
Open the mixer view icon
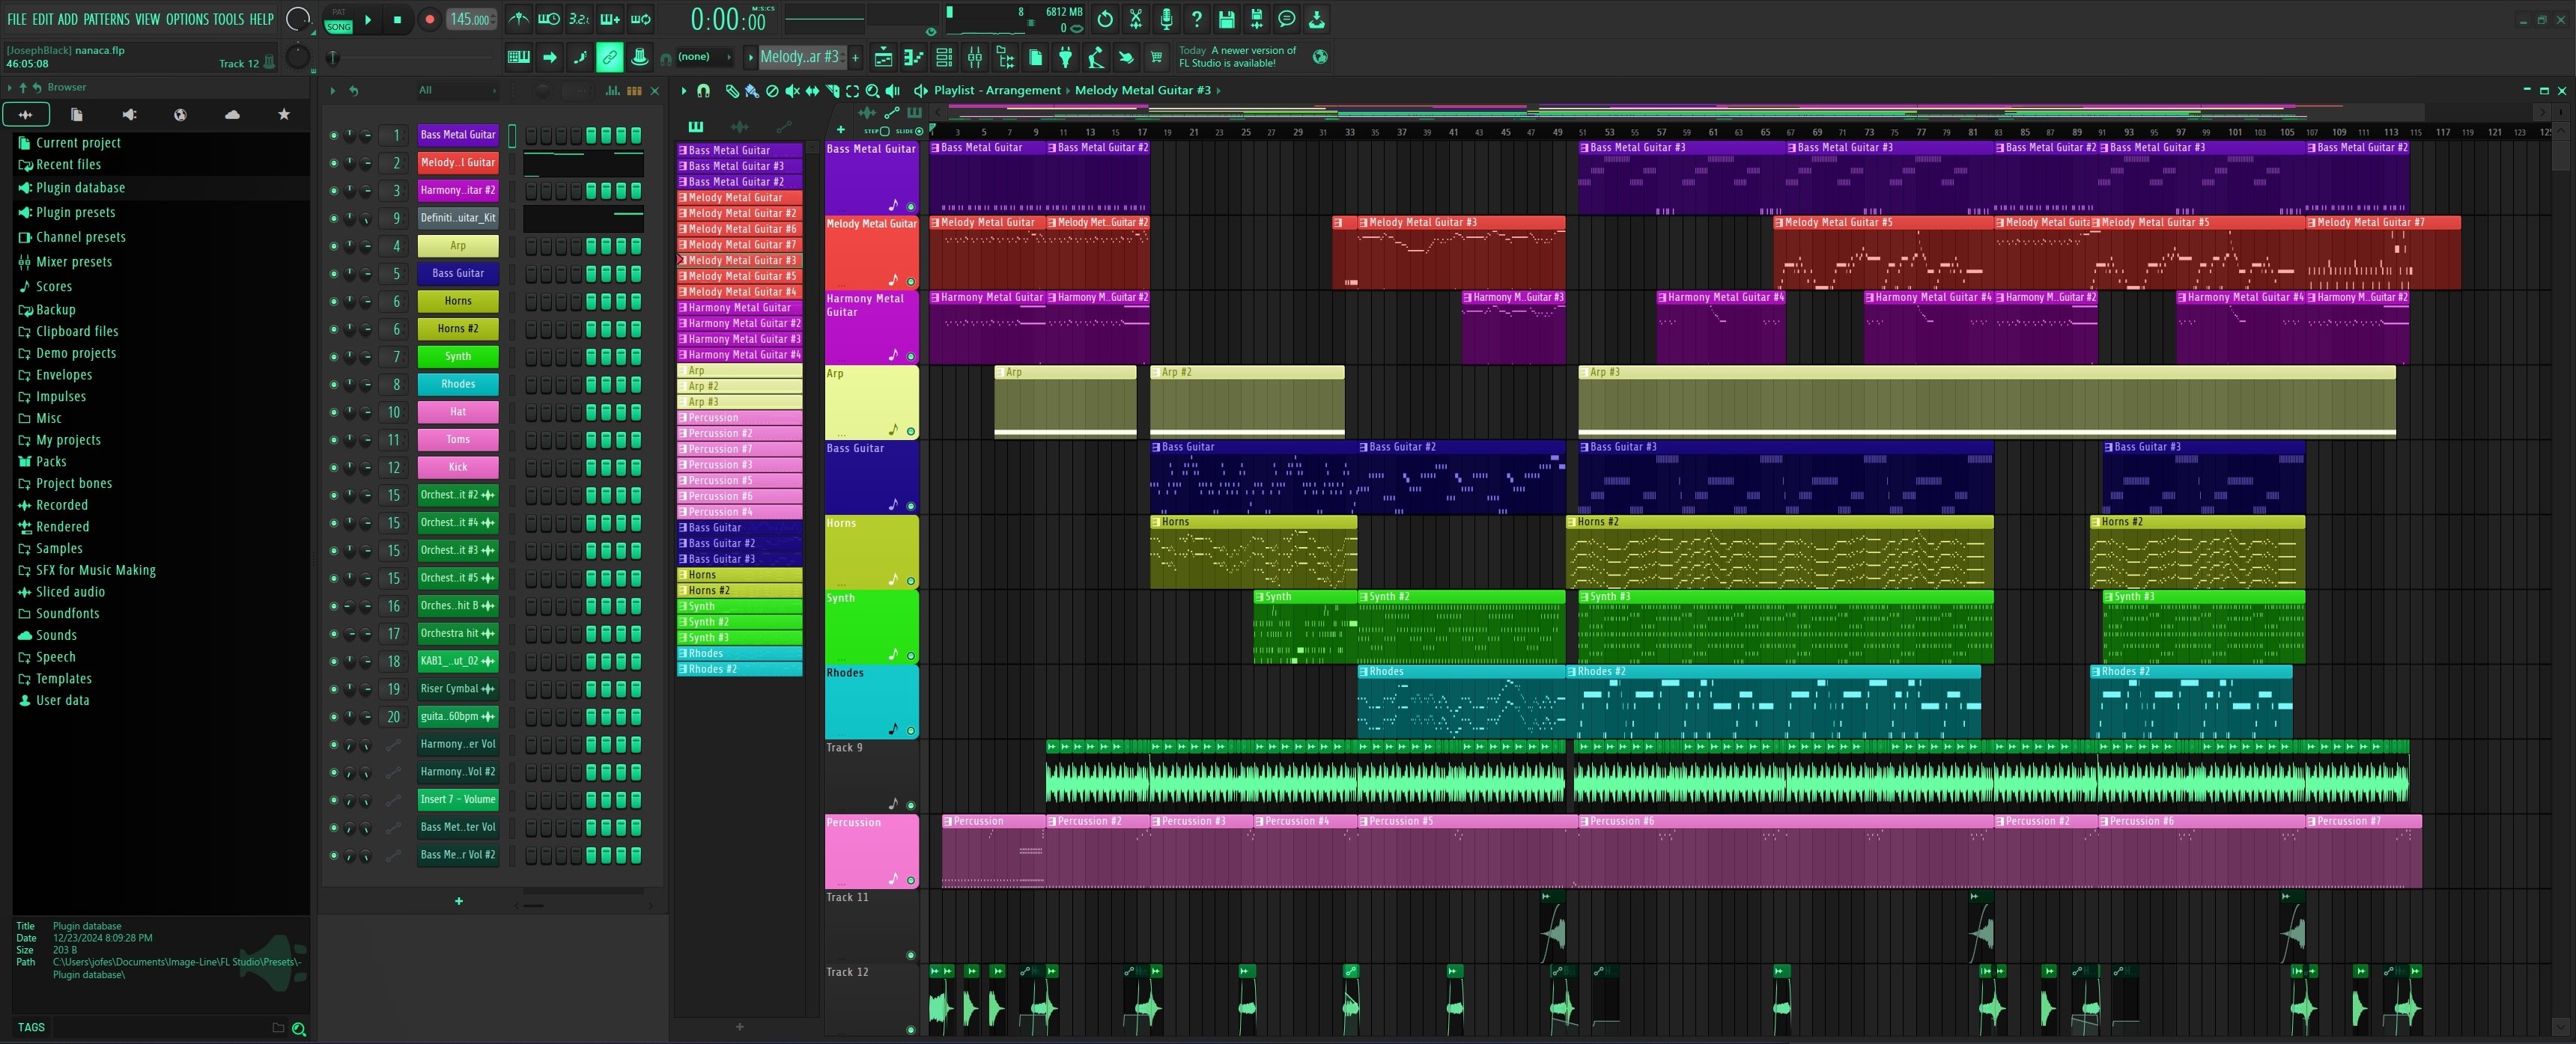pos(974,58)
